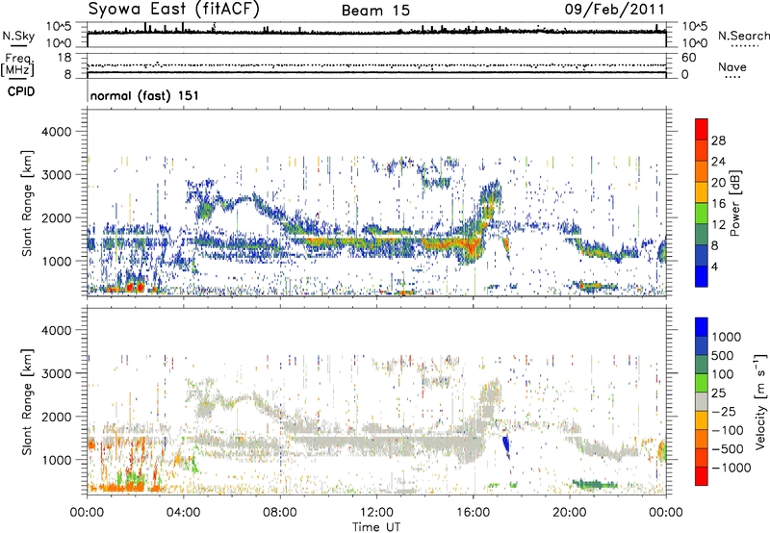Click the '4' Power colorbar tick
The width and height of the screenshot is (770, 533).
click(715, 266)
